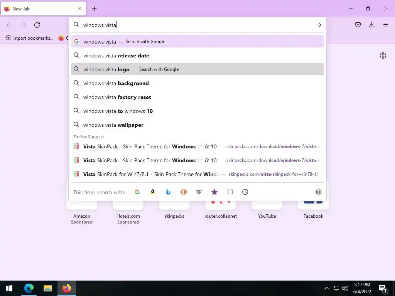Image resolution: width=395 pixels, height=296 pixels.
Task: Click Firefox icon in taskbar
Action: 67,288
